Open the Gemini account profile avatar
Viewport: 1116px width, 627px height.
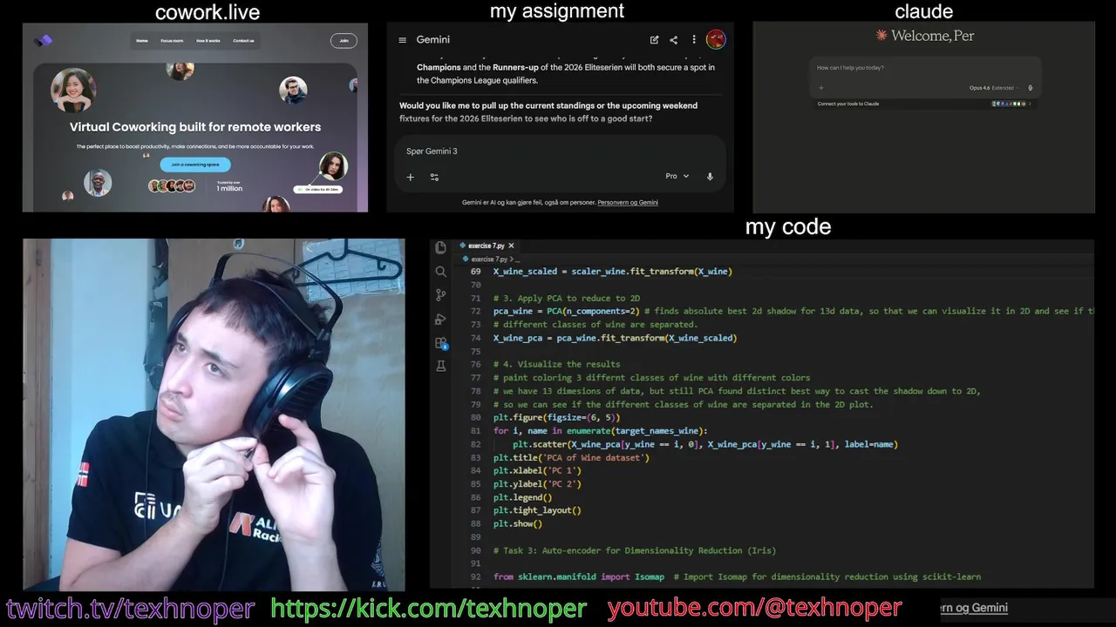tap(716, 39)
